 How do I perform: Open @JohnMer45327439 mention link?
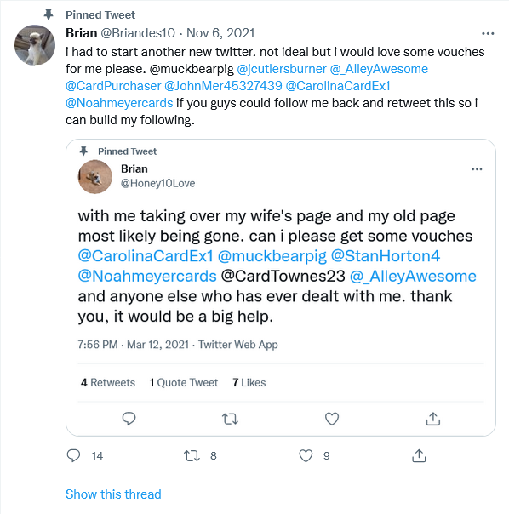(223, 86)
